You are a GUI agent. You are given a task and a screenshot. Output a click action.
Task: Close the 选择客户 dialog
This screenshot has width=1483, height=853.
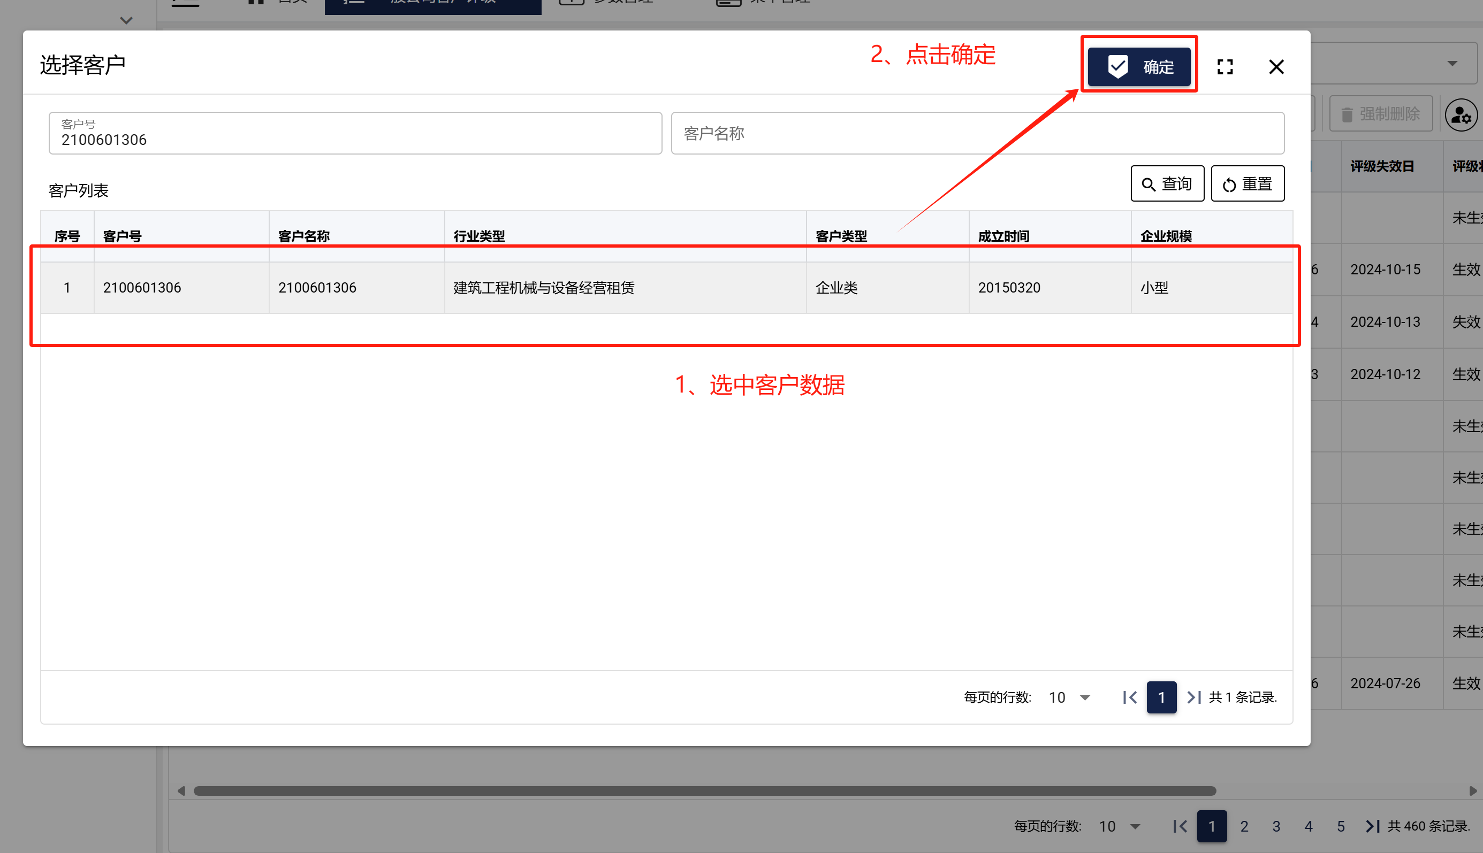(x=1275, y=67)
